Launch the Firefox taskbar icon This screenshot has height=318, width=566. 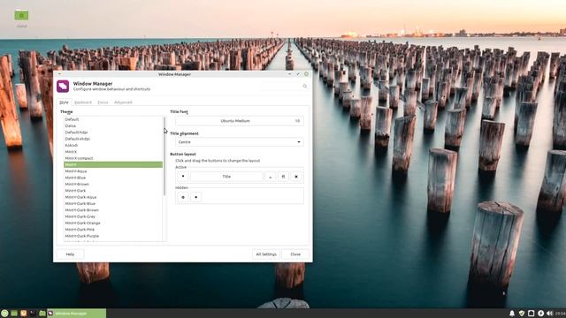pyautogui.click(x=24, y=314)
